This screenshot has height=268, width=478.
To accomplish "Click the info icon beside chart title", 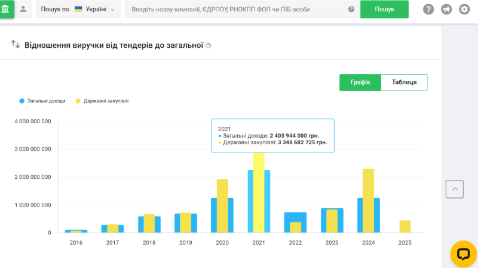I will (x=209, y=45).
